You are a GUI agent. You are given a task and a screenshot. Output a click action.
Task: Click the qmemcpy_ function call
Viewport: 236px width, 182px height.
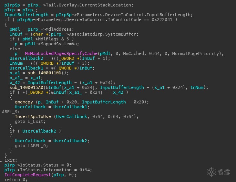click(x=25, y=102)
